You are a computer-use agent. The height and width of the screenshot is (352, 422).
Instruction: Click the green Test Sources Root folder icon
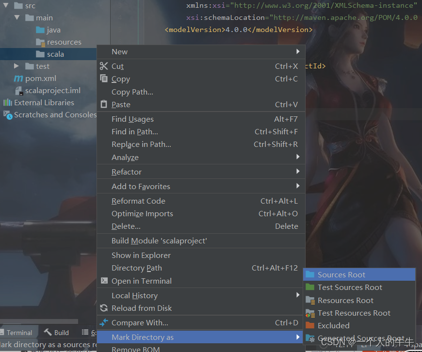click(x=310, y=287)
